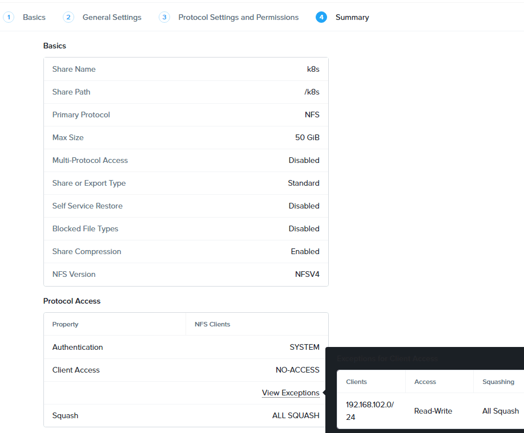This screenshot has height=433, width=524.
Task: Click the step 2 number circle
Action: click(x=68, y=17)
